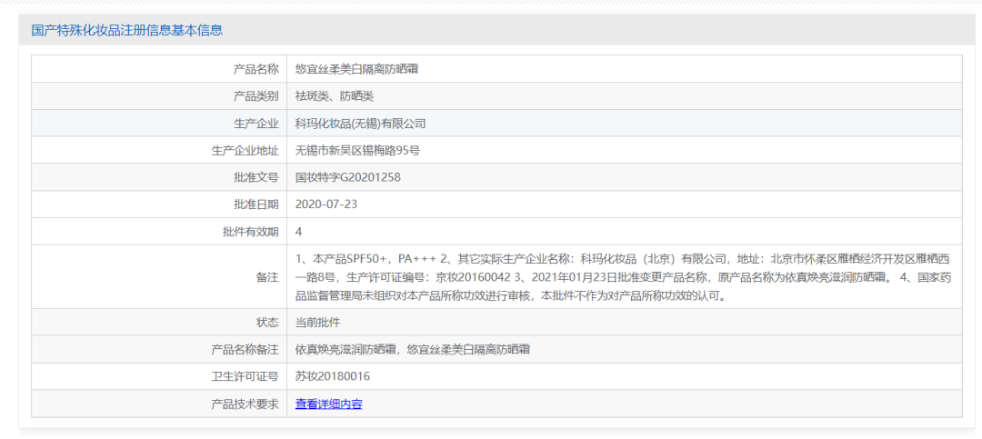Screen dimensions: 982x439
Task: Click the 产品名称 row label
Action: click(256, 69)
